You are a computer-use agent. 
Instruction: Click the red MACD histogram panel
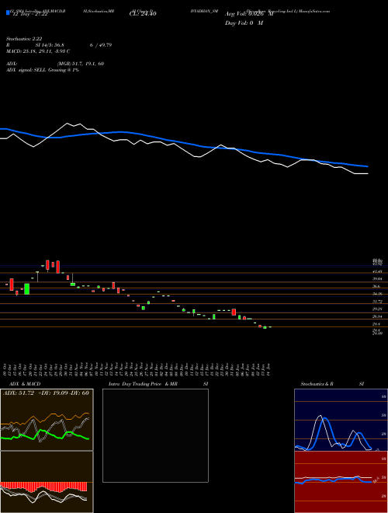point(47,482)
